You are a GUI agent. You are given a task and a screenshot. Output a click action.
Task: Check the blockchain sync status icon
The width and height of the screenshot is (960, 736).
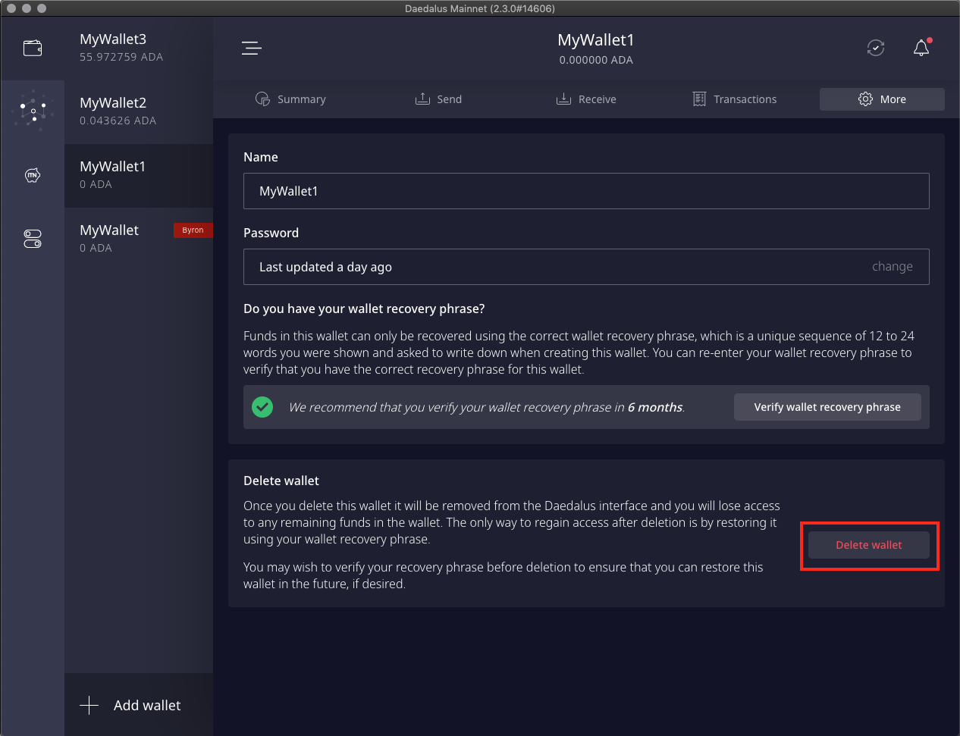[876, 48]
